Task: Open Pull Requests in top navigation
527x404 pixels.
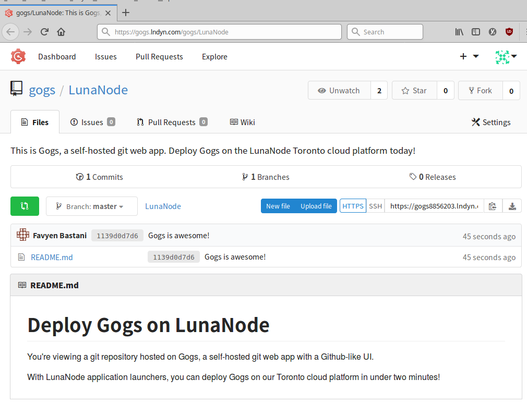Action: tap(159, 57)
